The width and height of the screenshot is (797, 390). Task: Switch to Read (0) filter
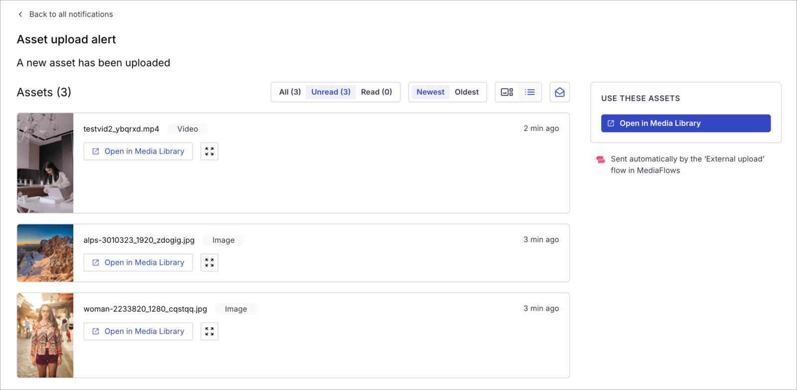[377, 92]
